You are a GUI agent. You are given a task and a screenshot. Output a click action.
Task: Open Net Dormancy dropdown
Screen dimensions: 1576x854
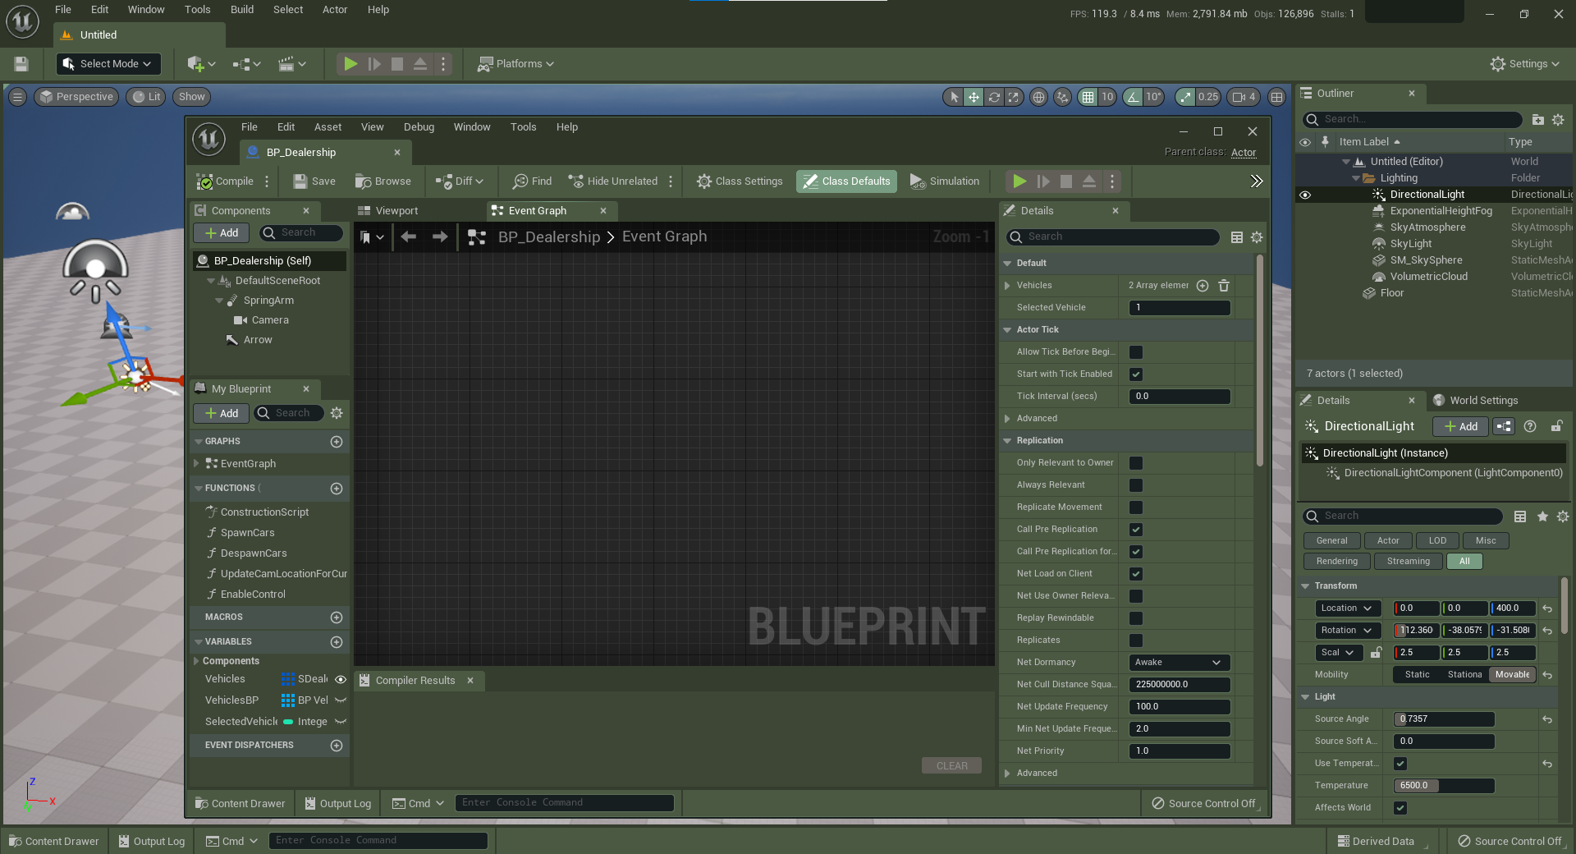tap(1180, 663)
